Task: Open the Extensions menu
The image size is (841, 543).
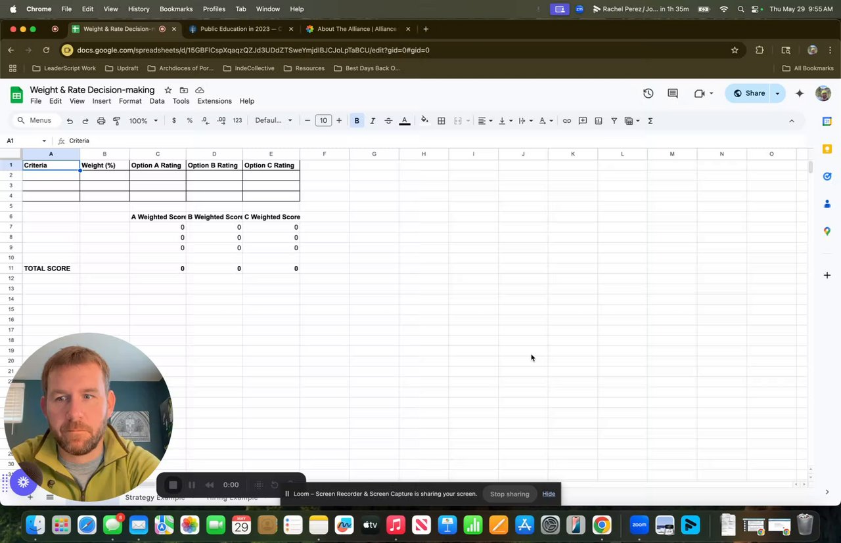Action: pos(215,101)
